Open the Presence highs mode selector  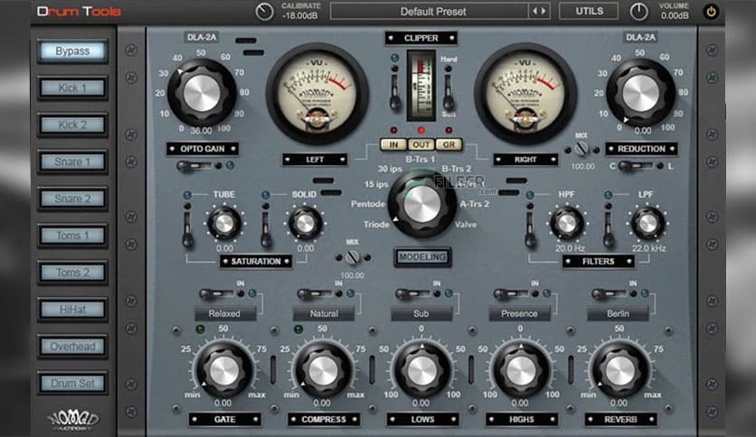tap(520, 314)
